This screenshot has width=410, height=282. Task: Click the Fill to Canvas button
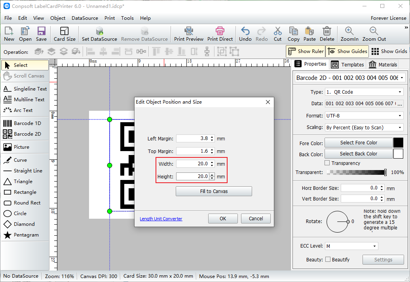(x=214, y=191)
